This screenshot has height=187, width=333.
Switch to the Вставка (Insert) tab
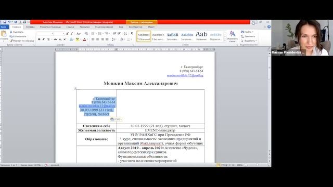point(30,27)
